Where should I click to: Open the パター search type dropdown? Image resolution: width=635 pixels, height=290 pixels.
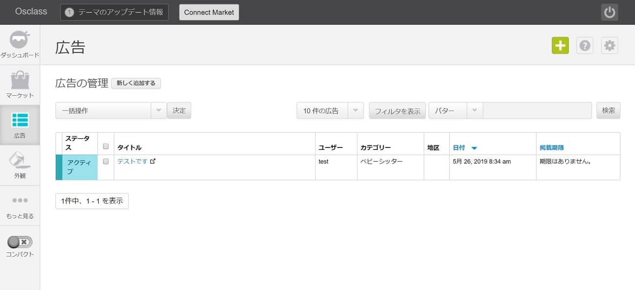pyautogui.click(x=455, y=110)
